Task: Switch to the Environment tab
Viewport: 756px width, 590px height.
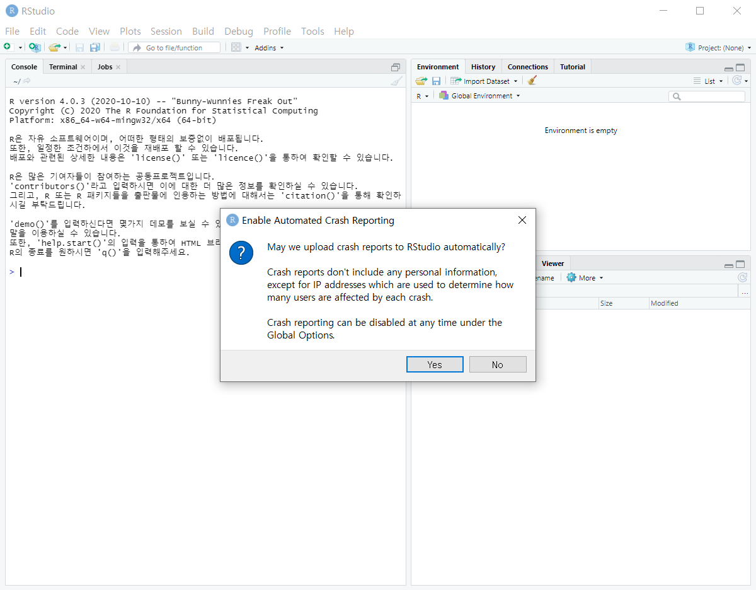Action: [x=438, y=67]
